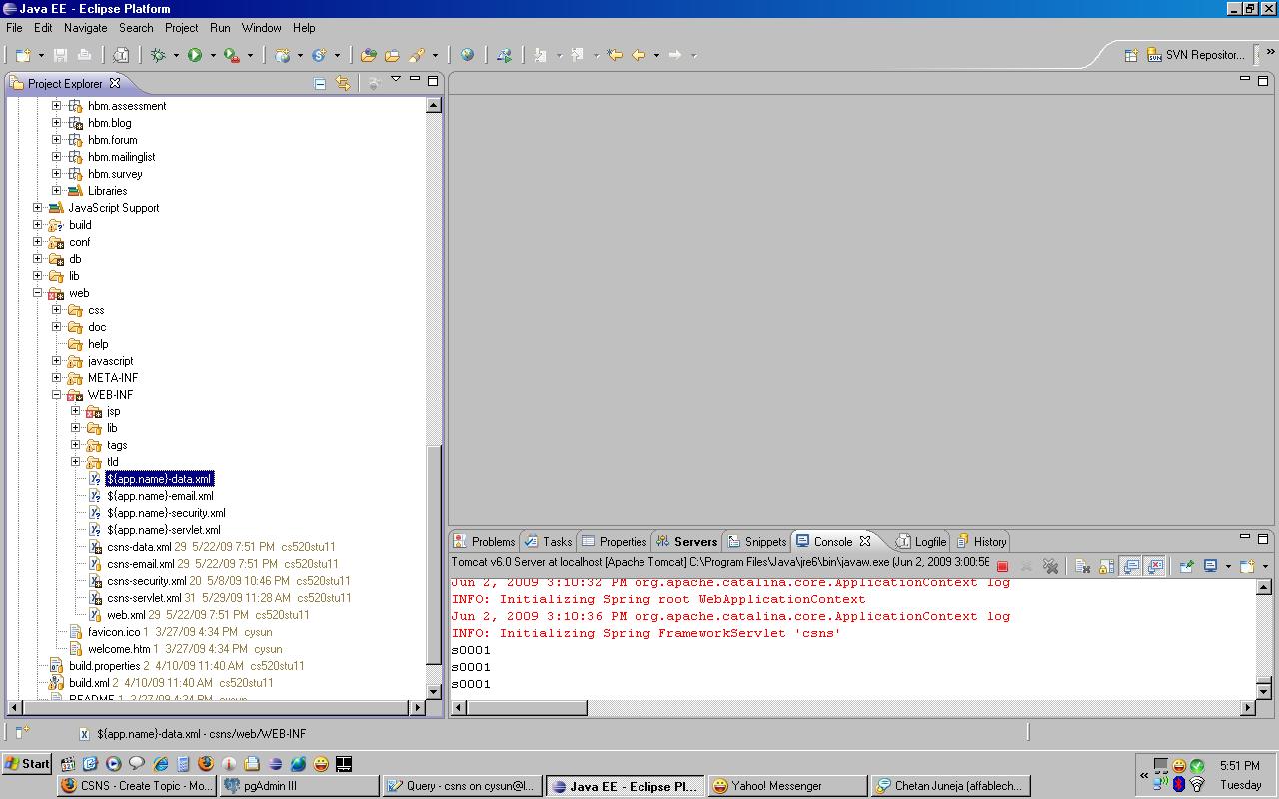Open the web browser globe icon
1279x799 pixels.
tap(467, 55)
